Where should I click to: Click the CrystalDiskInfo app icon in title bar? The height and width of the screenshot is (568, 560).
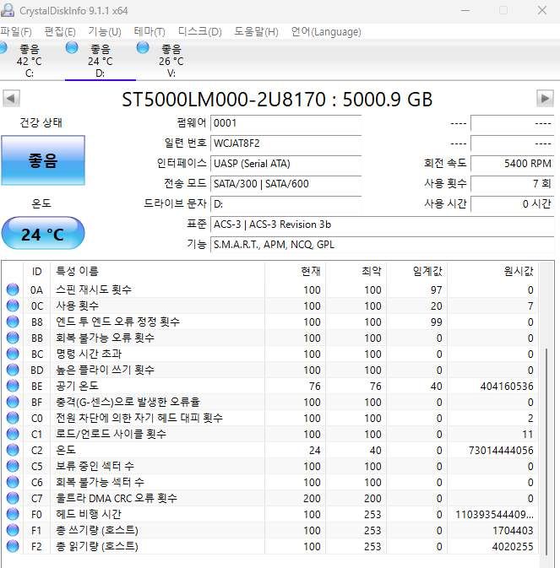point(8,10)
